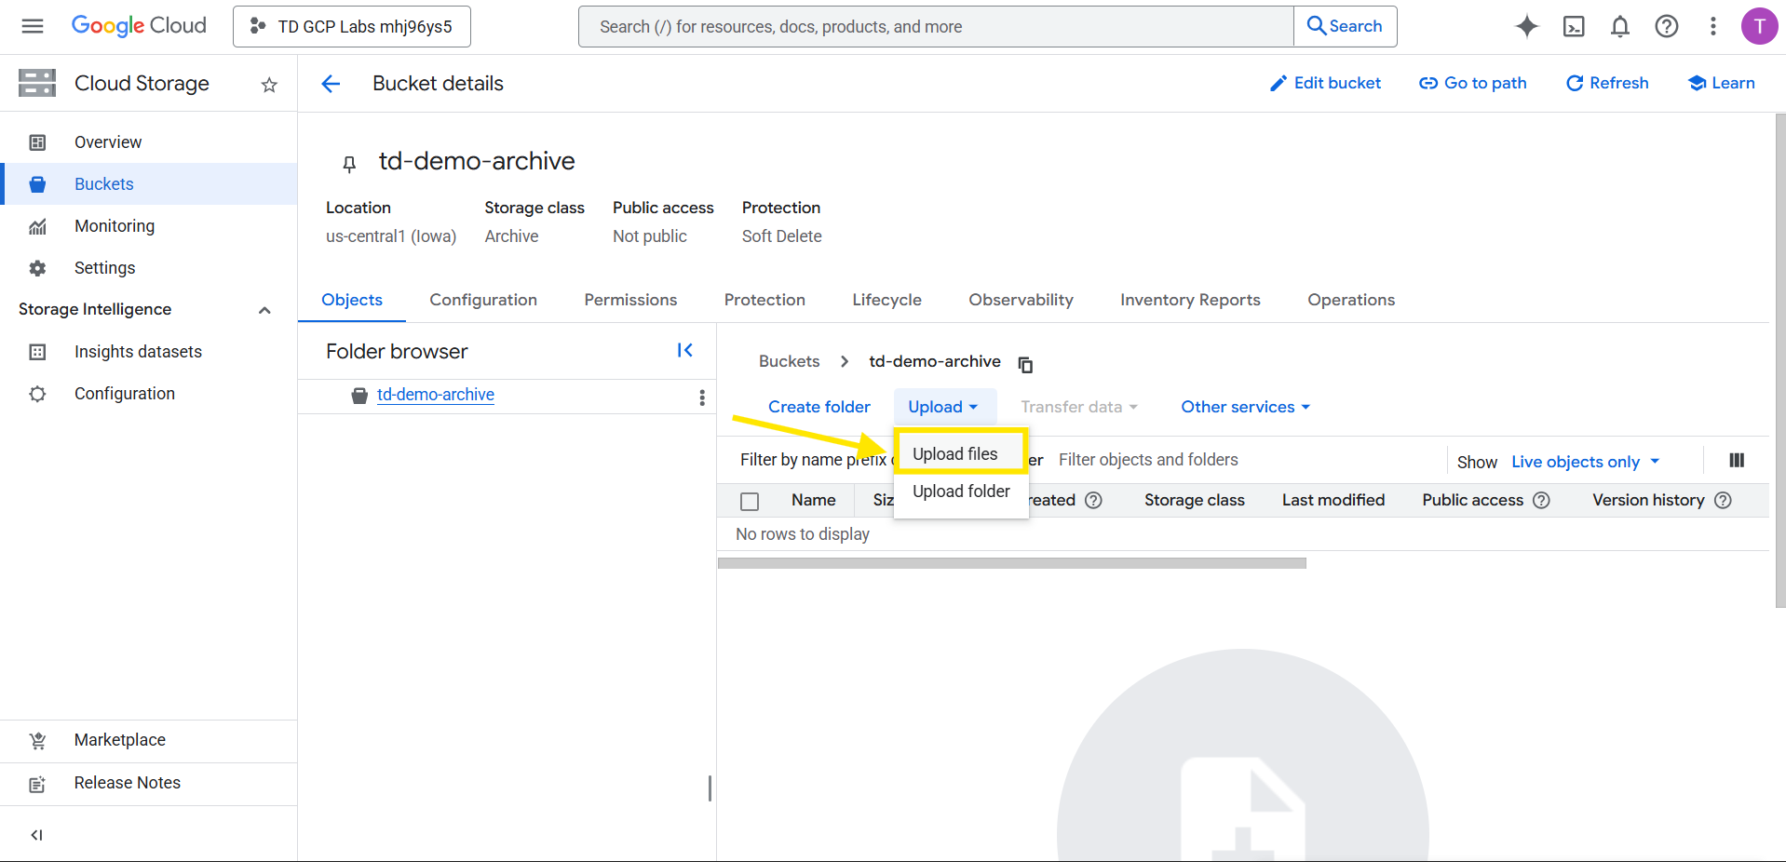Open the Live objects only dropdown
This screenshot has width=1786, height=862.
click(x=1585, y=462)
